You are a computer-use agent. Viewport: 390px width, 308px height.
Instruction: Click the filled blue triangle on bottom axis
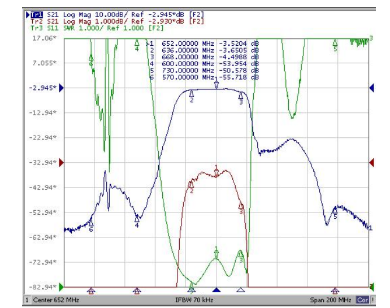216,289
